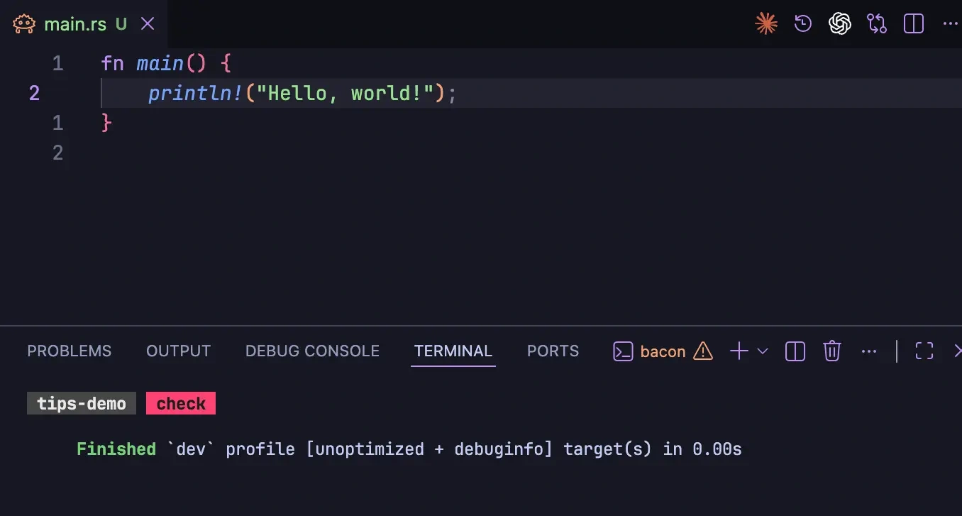Click 'target(s) in 0.00s' terminal text
Screen dimensions: 962x516
[x=653, y=449]
